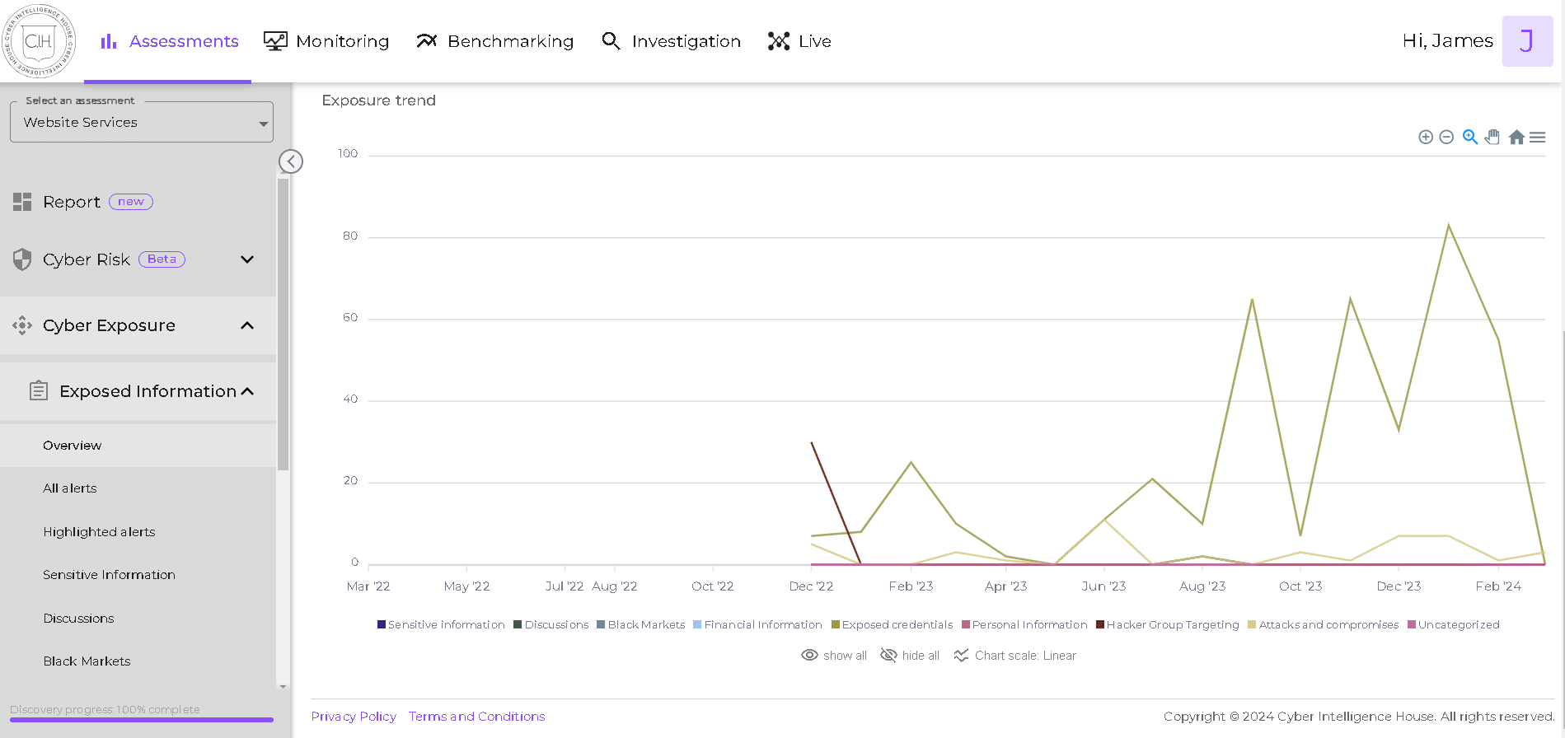Select the selection zoom magnifier tool
This screenshot has width=1565, height=738.
pos(1469,137)
